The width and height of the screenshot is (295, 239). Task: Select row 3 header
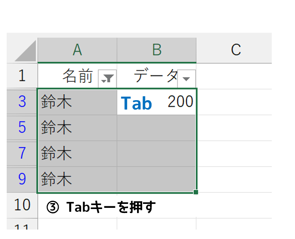[22, 102]
